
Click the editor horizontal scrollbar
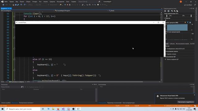(x=90, y=82)
